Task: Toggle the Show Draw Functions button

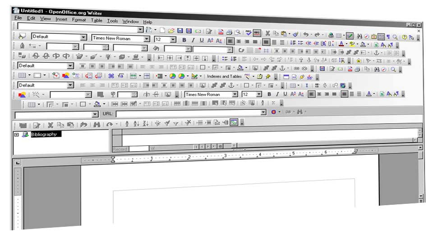Action: point(350,36)
